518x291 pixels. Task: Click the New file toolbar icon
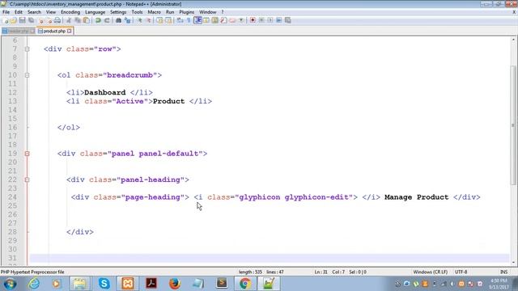coord(6,20)
